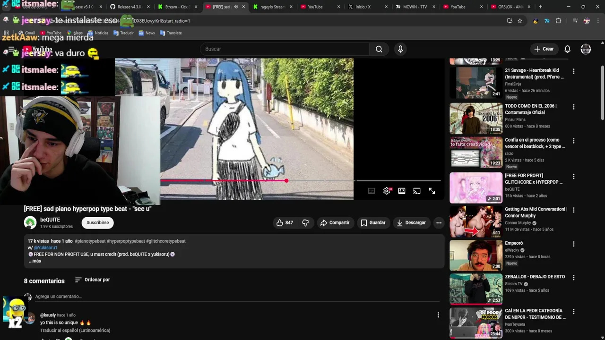Save the video with Guardar
This screenshot has height=340, width=605.
coord(373,223)
